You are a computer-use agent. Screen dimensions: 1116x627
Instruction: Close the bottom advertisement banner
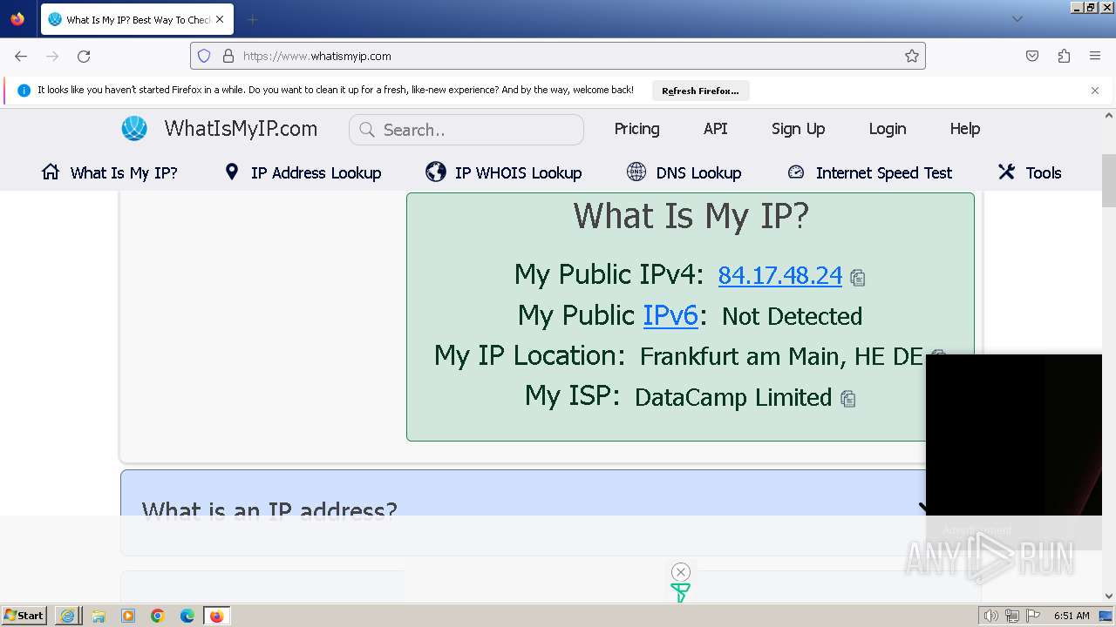681,572
